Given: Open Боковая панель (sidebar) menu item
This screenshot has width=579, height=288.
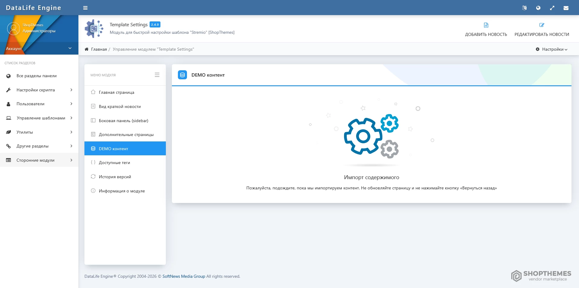Looking at the screenshot, I should click(123, 121).
